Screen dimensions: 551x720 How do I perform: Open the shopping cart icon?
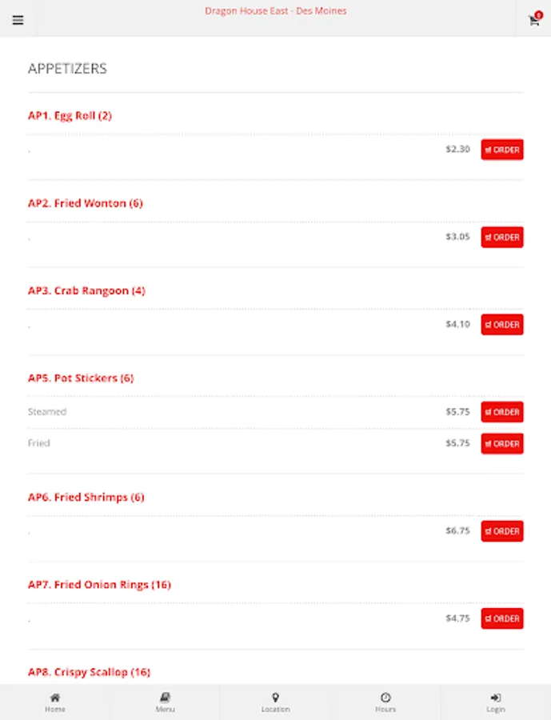[x=534, y=19]
